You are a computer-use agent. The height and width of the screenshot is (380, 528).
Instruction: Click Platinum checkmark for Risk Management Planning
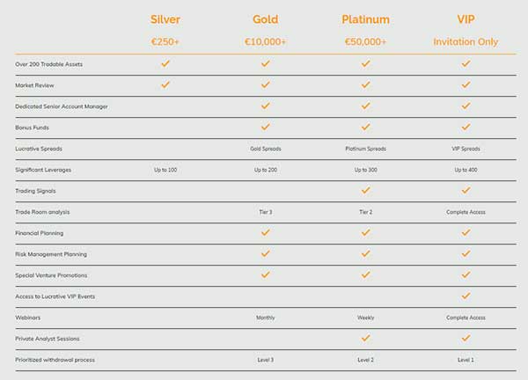coord(365,254)
